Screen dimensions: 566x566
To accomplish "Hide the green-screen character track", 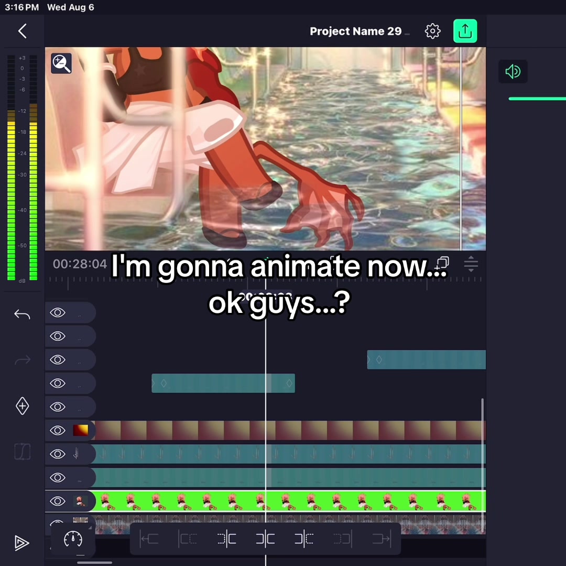I will pos(58,501).
